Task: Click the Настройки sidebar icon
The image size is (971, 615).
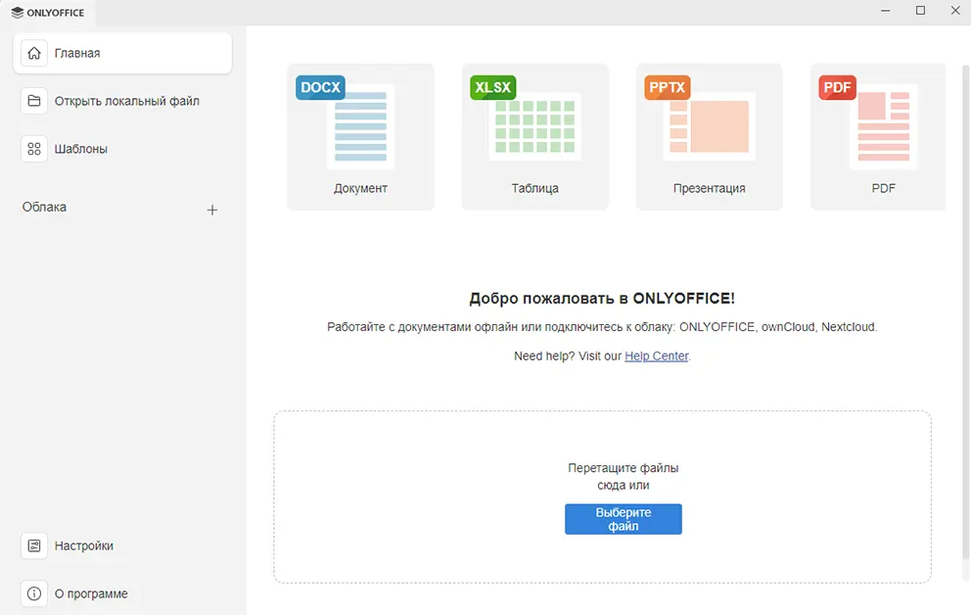Action: (x=34, y=545)
